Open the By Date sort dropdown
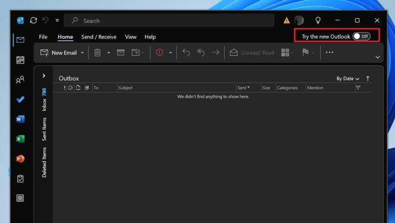Viewport: 395px width, 223px height. [348, 79]
